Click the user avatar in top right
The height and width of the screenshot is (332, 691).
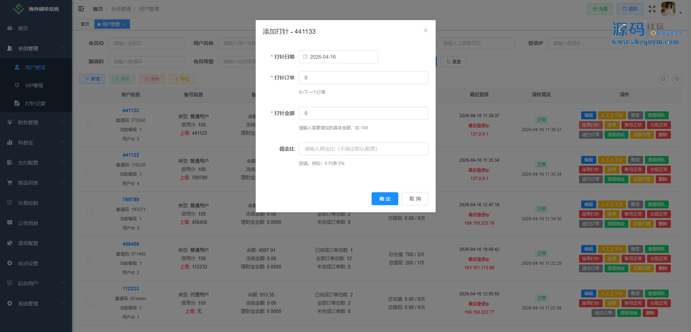[x=668, y=9]
